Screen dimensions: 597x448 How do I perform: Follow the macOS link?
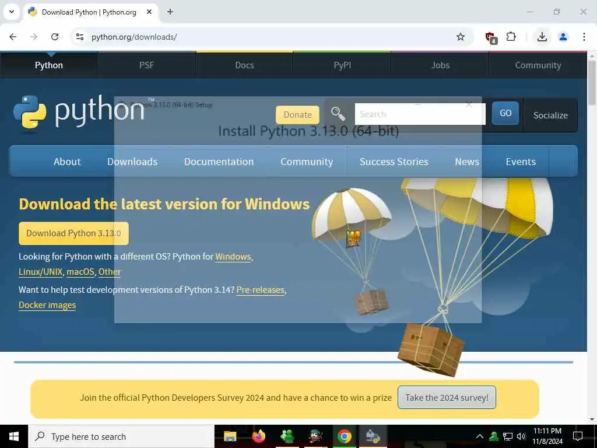coord(80,272)
